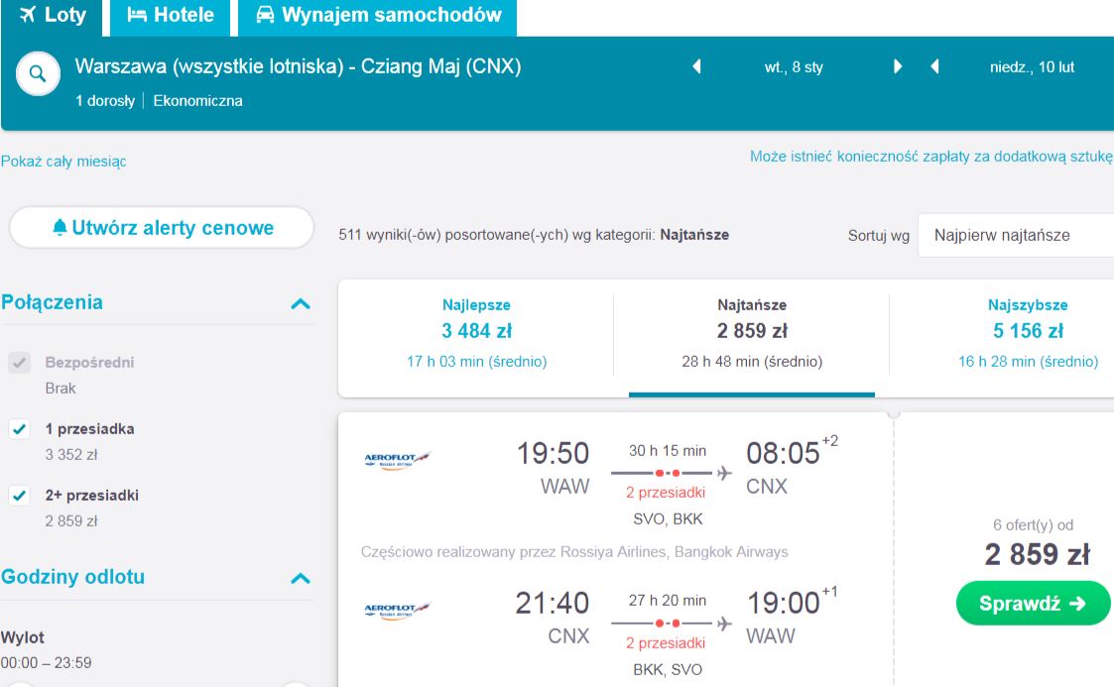Collapse the Połączenia filter section

click(301, 303)
